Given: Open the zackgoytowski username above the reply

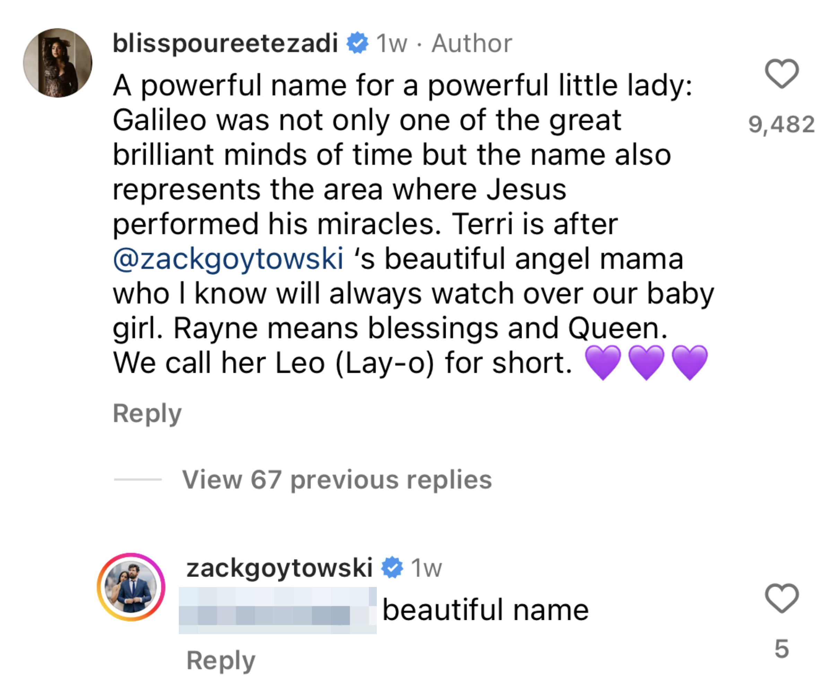Looking at the screenshot, I should coord(279,568).
